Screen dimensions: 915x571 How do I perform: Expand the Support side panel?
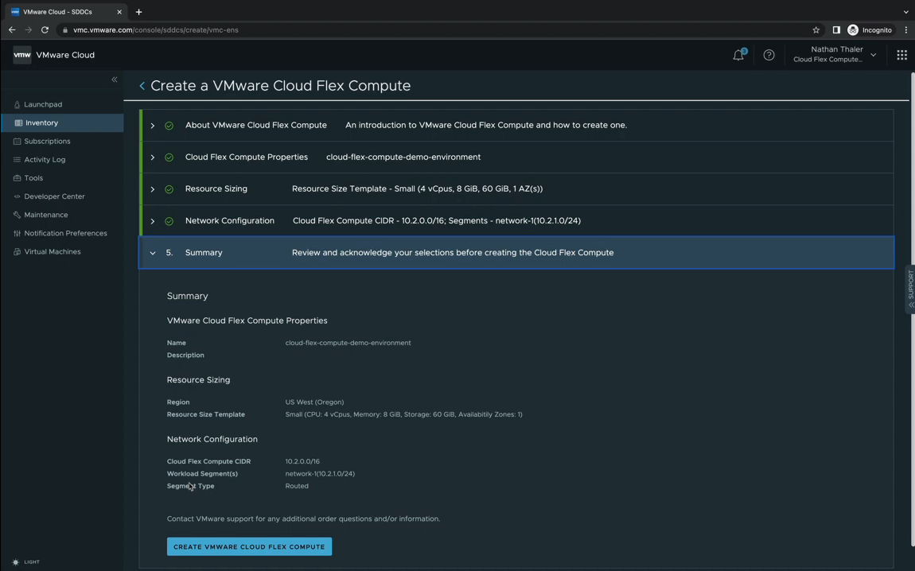coord(910,290)
